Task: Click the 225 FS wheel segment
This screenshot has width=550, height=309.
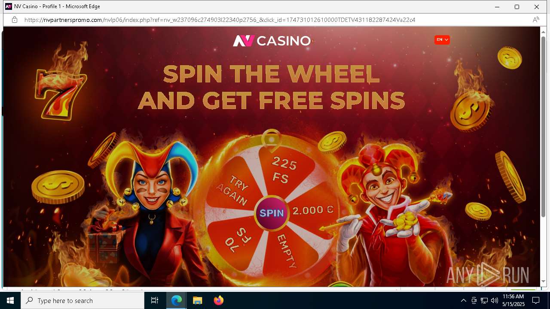Action: coord(283,170)
